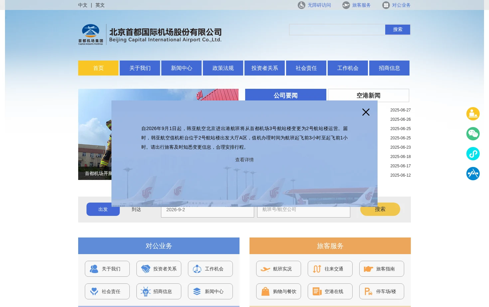This screenshot has width=489, height=307.
Task: Open the 投资者关系 navigation menu
Action: 264,68
